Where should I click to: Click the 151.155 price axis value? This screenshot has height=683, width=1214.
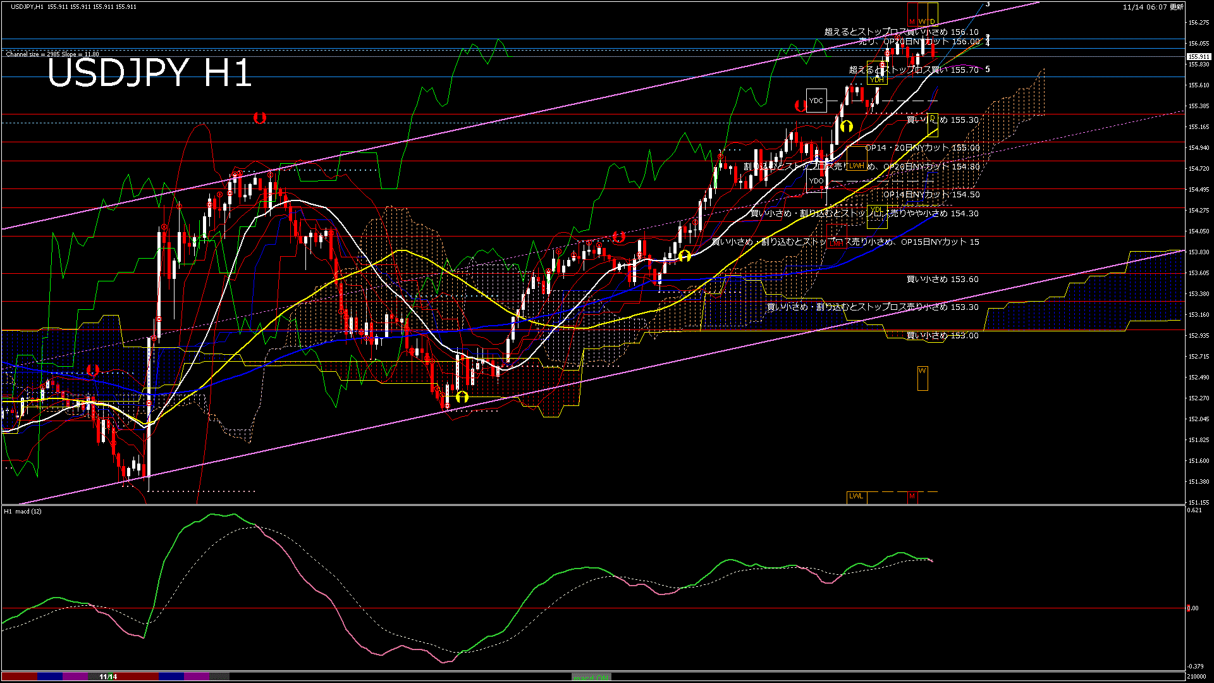coord(1199,502)
